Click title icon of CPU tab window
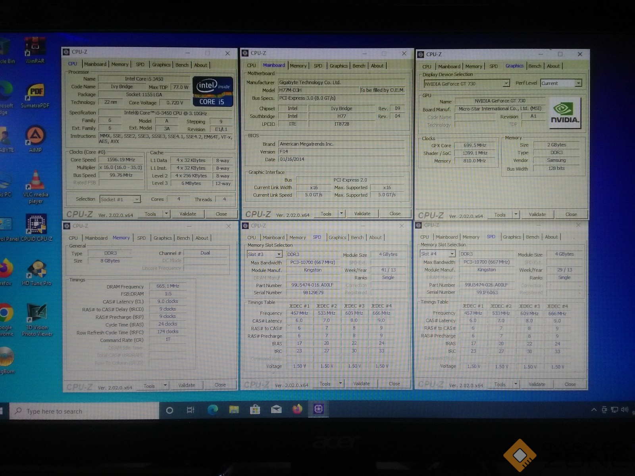 (66, 52)
